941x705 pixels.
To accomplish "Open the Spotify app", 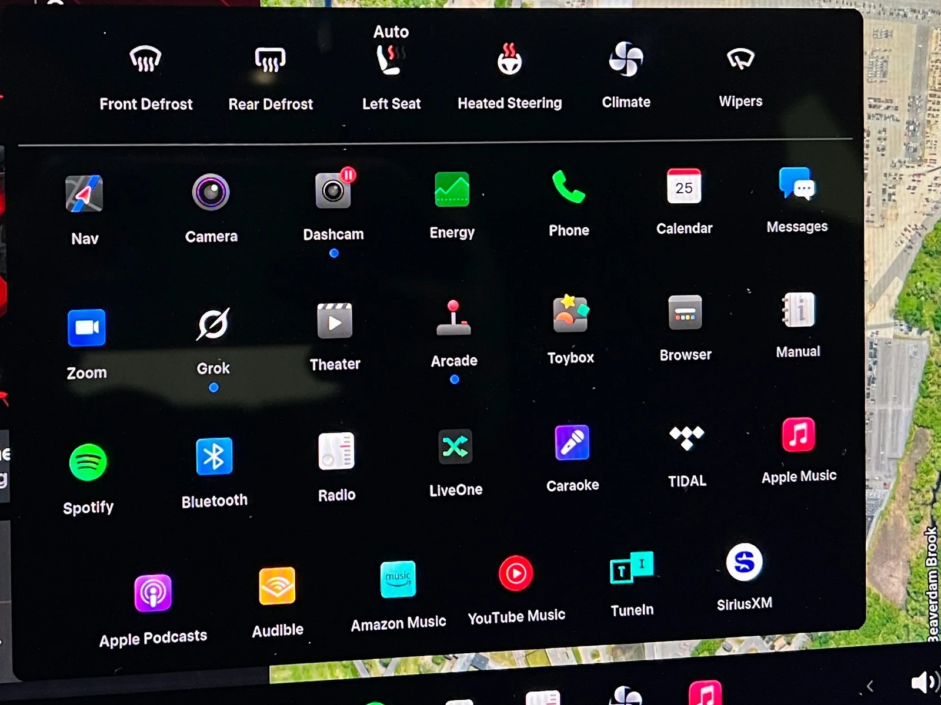I will tap(88, 463).
